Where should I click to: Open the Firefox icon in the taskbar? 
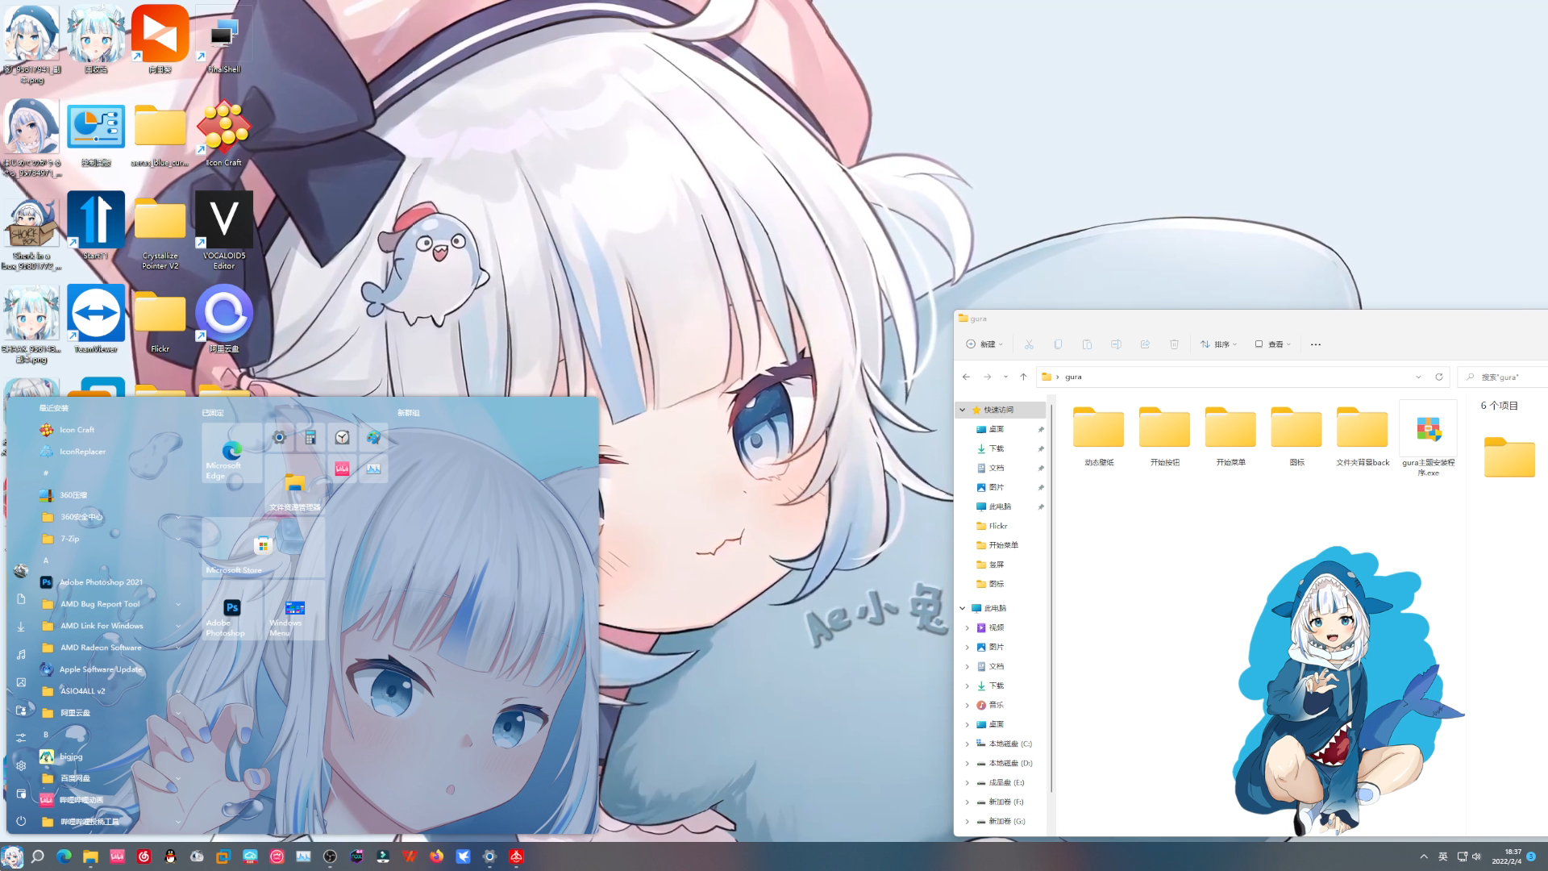point(436,856)
